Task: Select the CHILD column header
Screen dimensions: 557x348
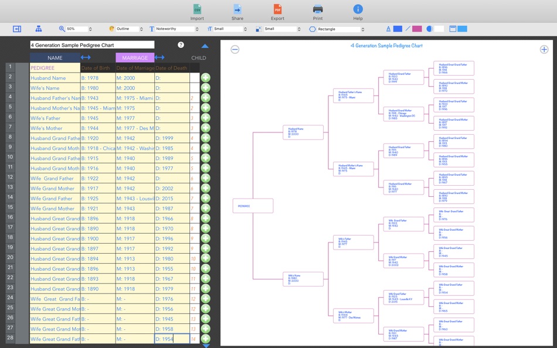Action: coord(199,58)
